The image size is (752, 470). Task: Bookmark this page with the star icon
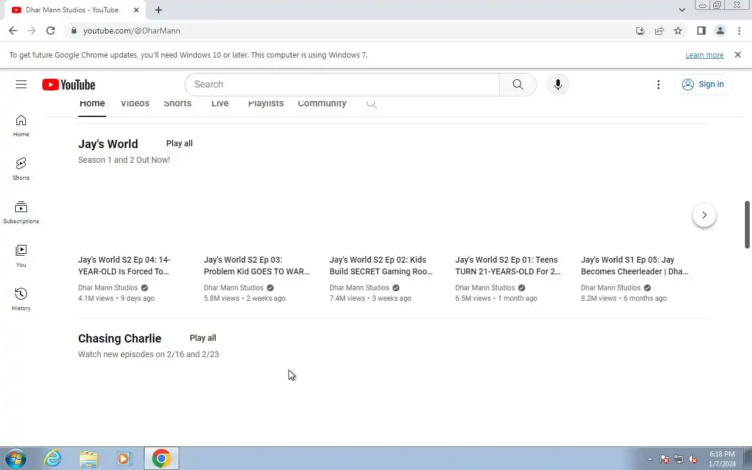[x=678, y=31]
